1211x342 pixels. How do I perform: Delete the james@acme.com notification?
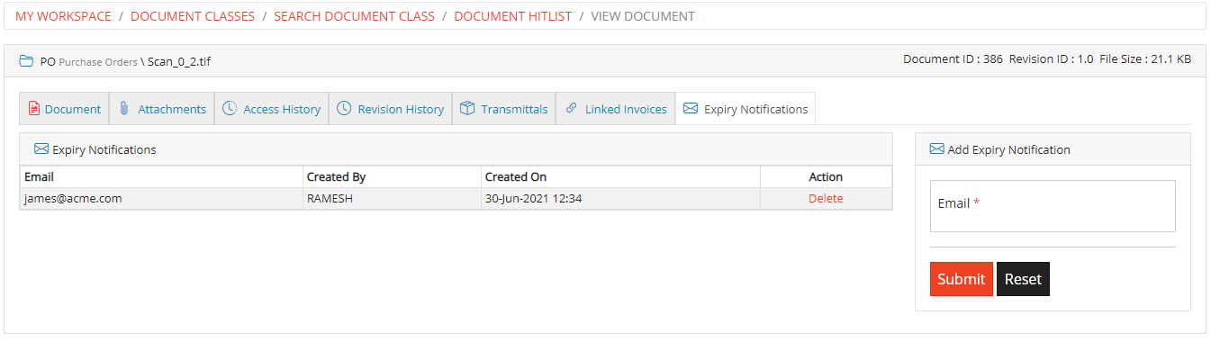(x=826, y=199)
